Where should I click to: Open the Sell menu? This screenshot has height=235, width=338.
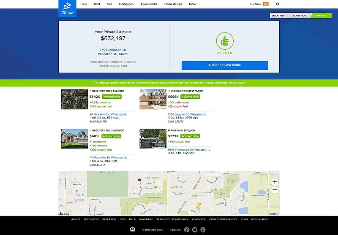pyautogui.click(x=109, y=4)
